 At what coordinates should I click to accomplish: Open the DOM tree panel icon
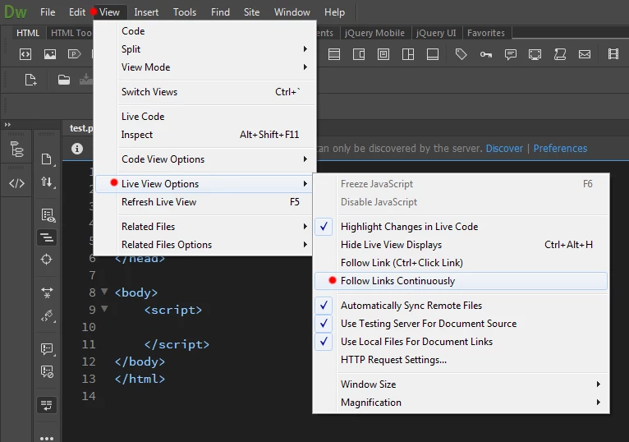pos(16,150)
